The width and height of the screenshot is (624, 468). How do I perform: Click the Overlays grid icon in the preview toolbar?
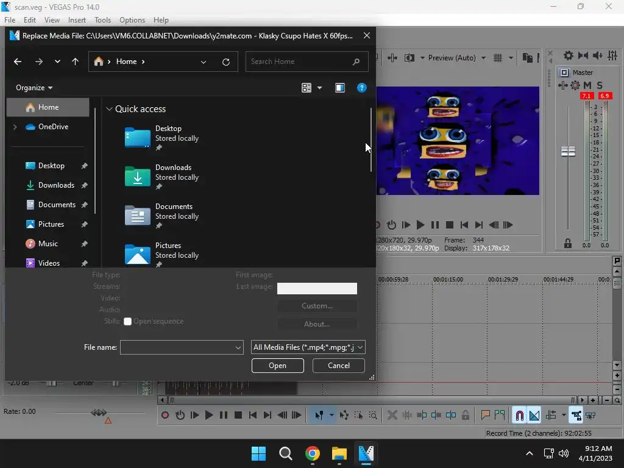point(498,58)
